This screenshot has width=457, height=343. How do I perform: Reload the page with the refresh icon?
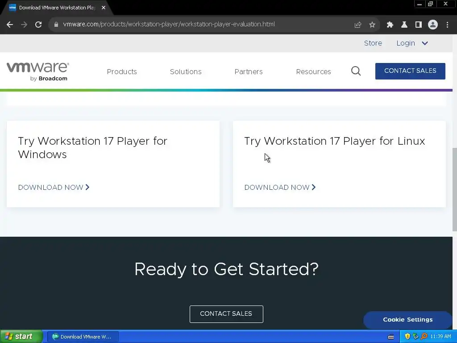point(38,25)
